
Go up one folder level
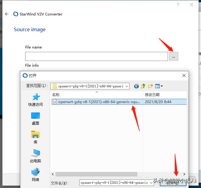143,86
